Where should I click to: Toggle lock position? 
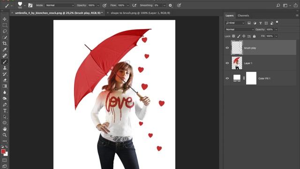click(244, 36)
